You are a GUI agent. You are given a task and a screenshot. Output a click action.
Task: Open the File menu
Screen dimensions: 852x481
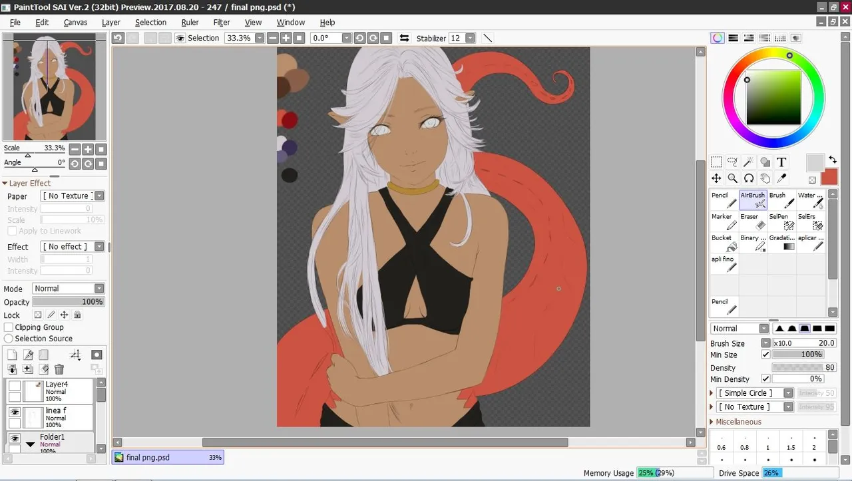pyautogui.click(x=15, y=22)
